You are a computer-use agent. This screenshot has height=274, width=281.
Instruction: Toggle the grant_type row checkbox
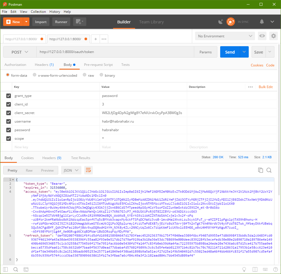[x=8, y=96]
